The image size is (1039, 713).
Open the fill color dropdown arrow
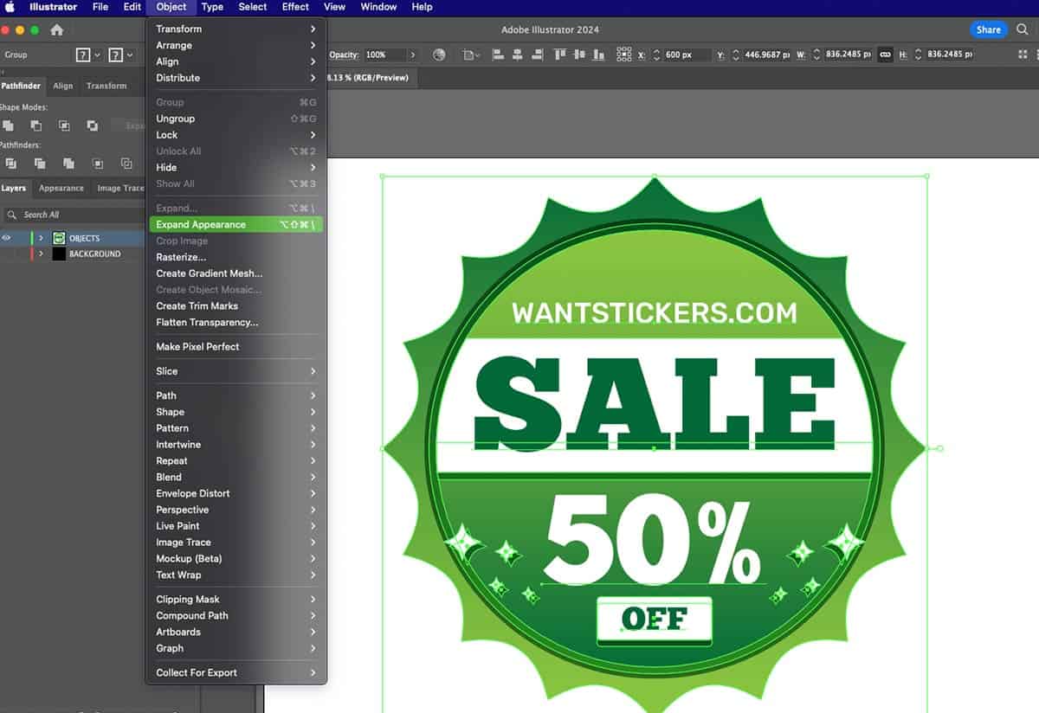(97, 55)
